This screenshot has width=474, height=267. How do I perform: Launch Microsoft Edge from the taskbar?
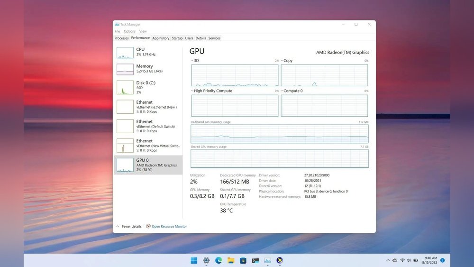pyautogui.click(x=219, y=260)
